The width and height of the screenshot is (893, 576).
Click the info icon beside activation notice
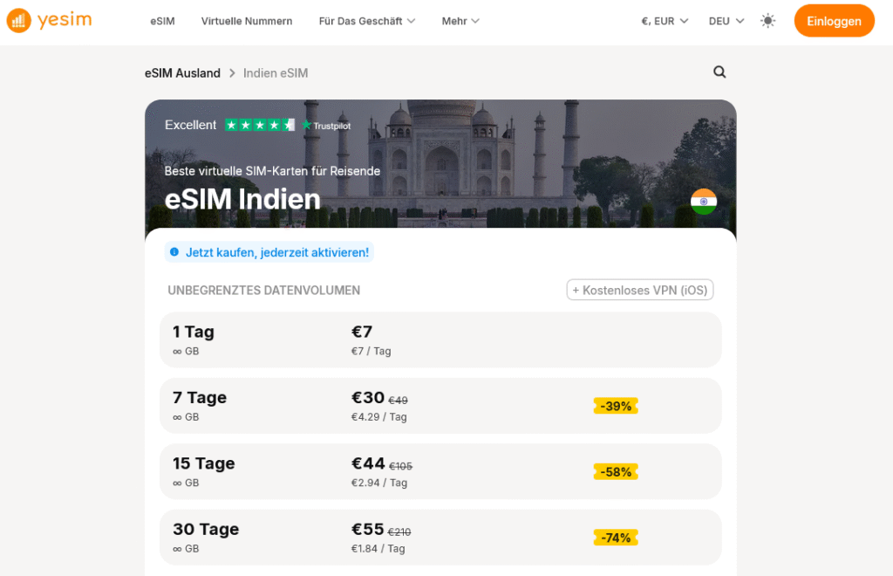[174, 251]
